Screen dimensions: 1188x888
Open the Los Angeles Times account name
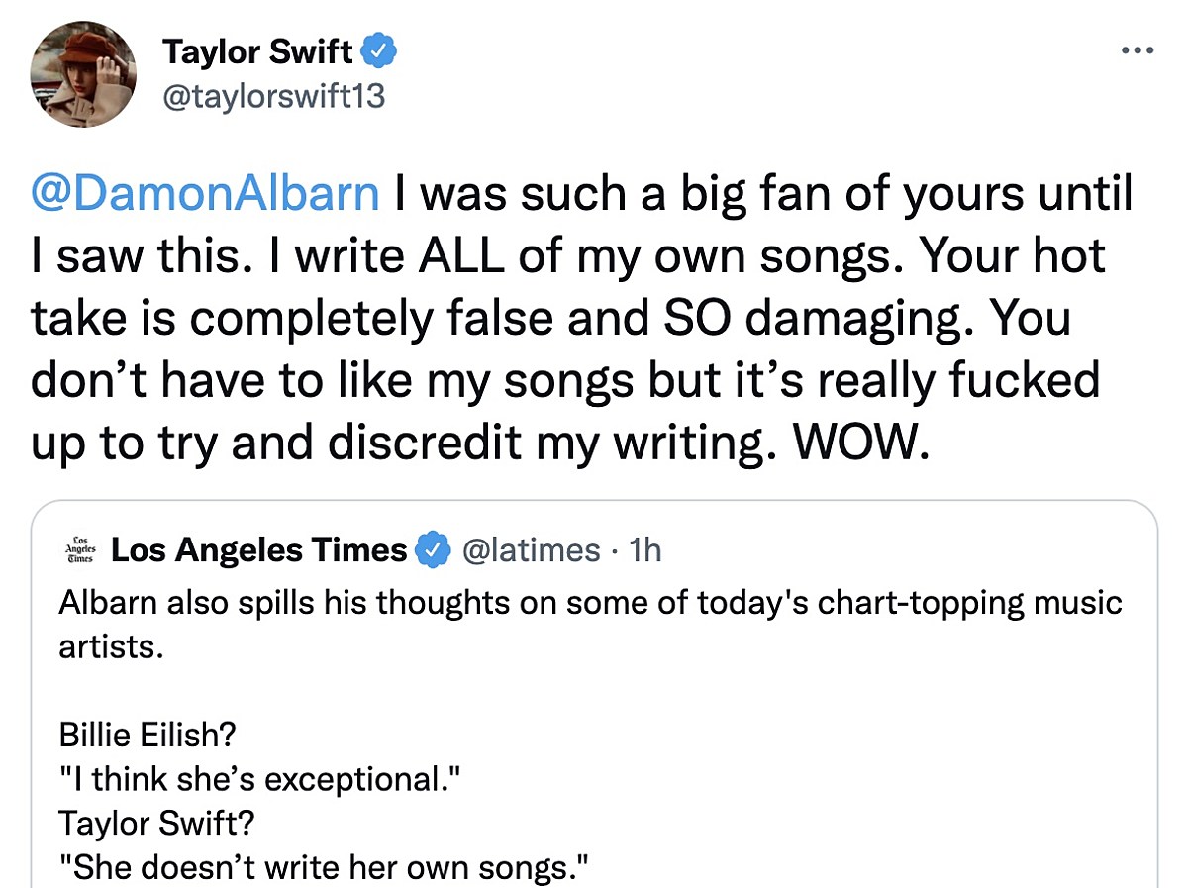click(x=259, y=550)
